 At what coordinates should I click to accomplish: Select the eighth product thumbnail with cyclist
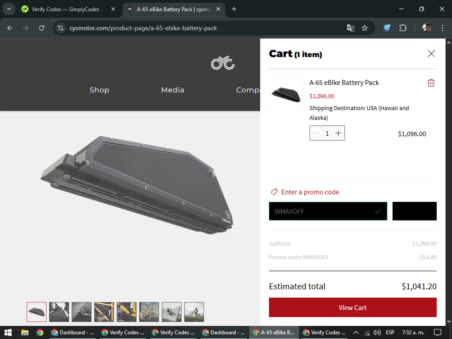click(194, 312)
